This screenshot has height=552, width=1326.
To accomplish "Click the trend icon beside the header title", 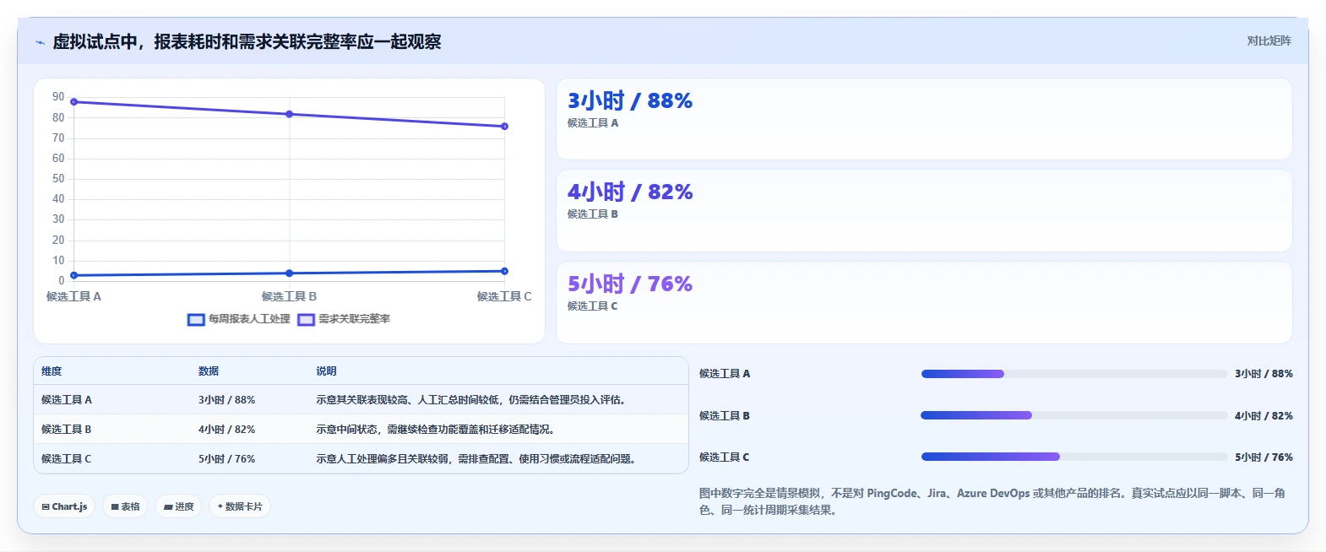I will pyautogui.click(x=40, y=42).
